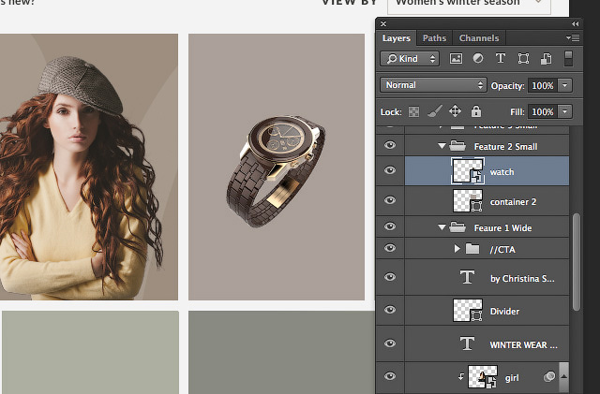
Task: Click the lock image pixels brush icon
Action: (x=434, y=111)
